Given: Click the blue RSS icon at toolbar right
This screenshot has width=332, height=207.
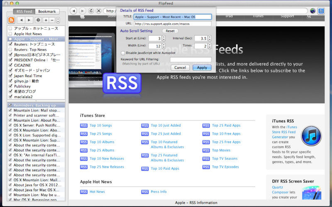Looking at the screenshot, I should (321, 11).
